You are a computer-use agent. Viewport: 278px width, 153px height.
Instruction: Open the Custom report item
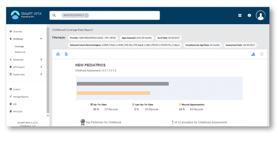tap(17, 89)
